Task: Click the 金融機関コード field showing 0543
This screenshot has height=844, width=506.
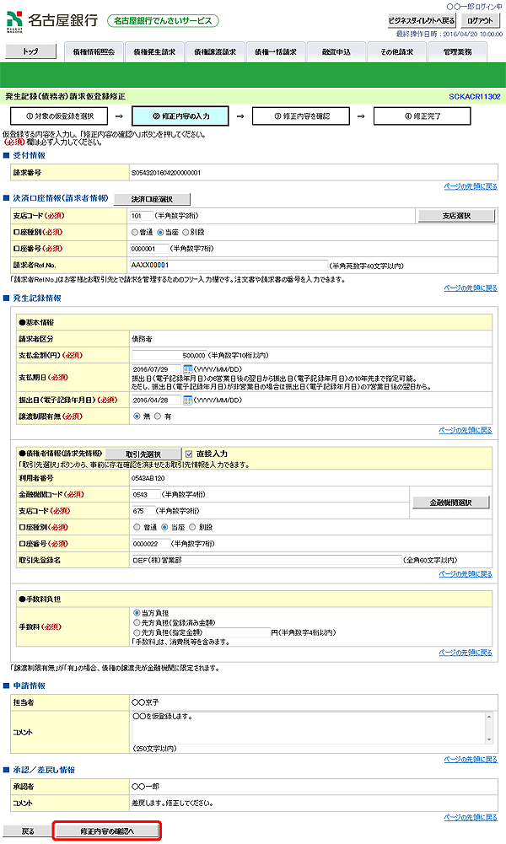Action: [146, 494]
